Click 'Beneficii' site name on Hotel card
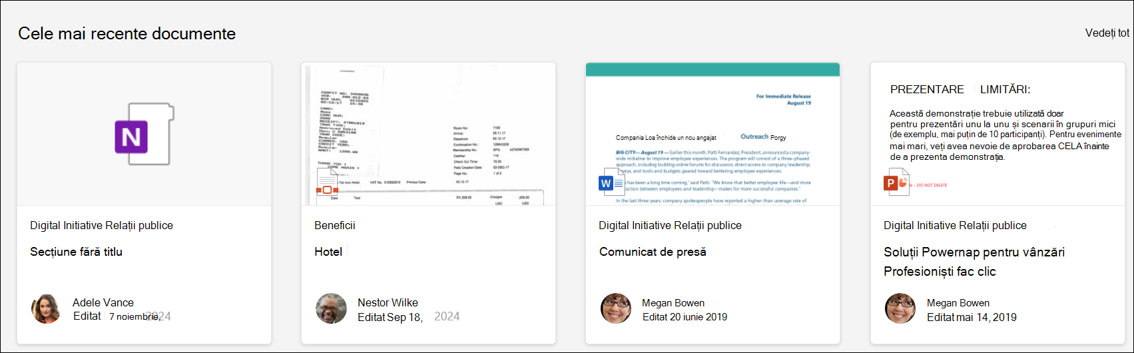Screen dimensions: 1134x353 click(x=335, y=225)
